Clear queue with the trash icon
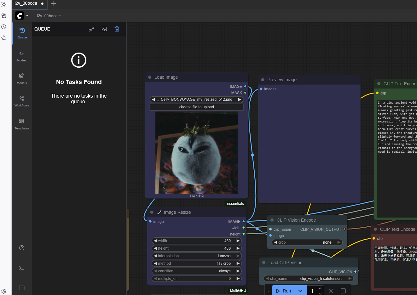 117,29
